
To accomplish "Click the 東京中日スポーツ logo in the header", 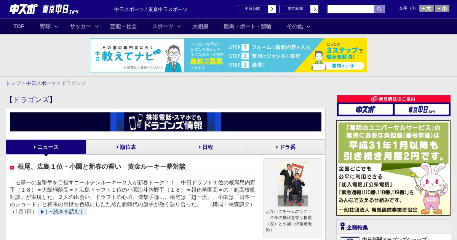I will [x=60, y=9].
